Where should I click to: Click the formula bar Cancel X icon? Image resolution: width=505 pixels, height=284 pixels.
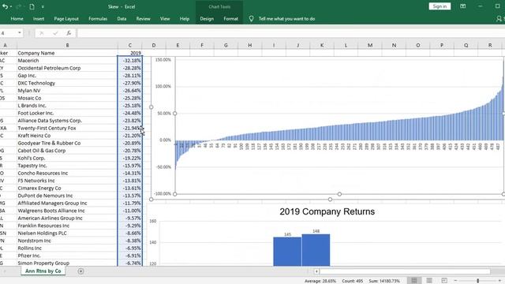[x=42, y=33]
